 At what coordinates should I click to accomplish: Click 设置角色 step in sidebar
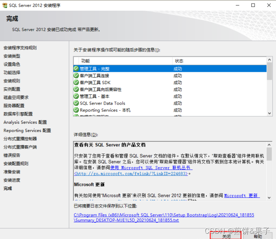pos(12,64)
